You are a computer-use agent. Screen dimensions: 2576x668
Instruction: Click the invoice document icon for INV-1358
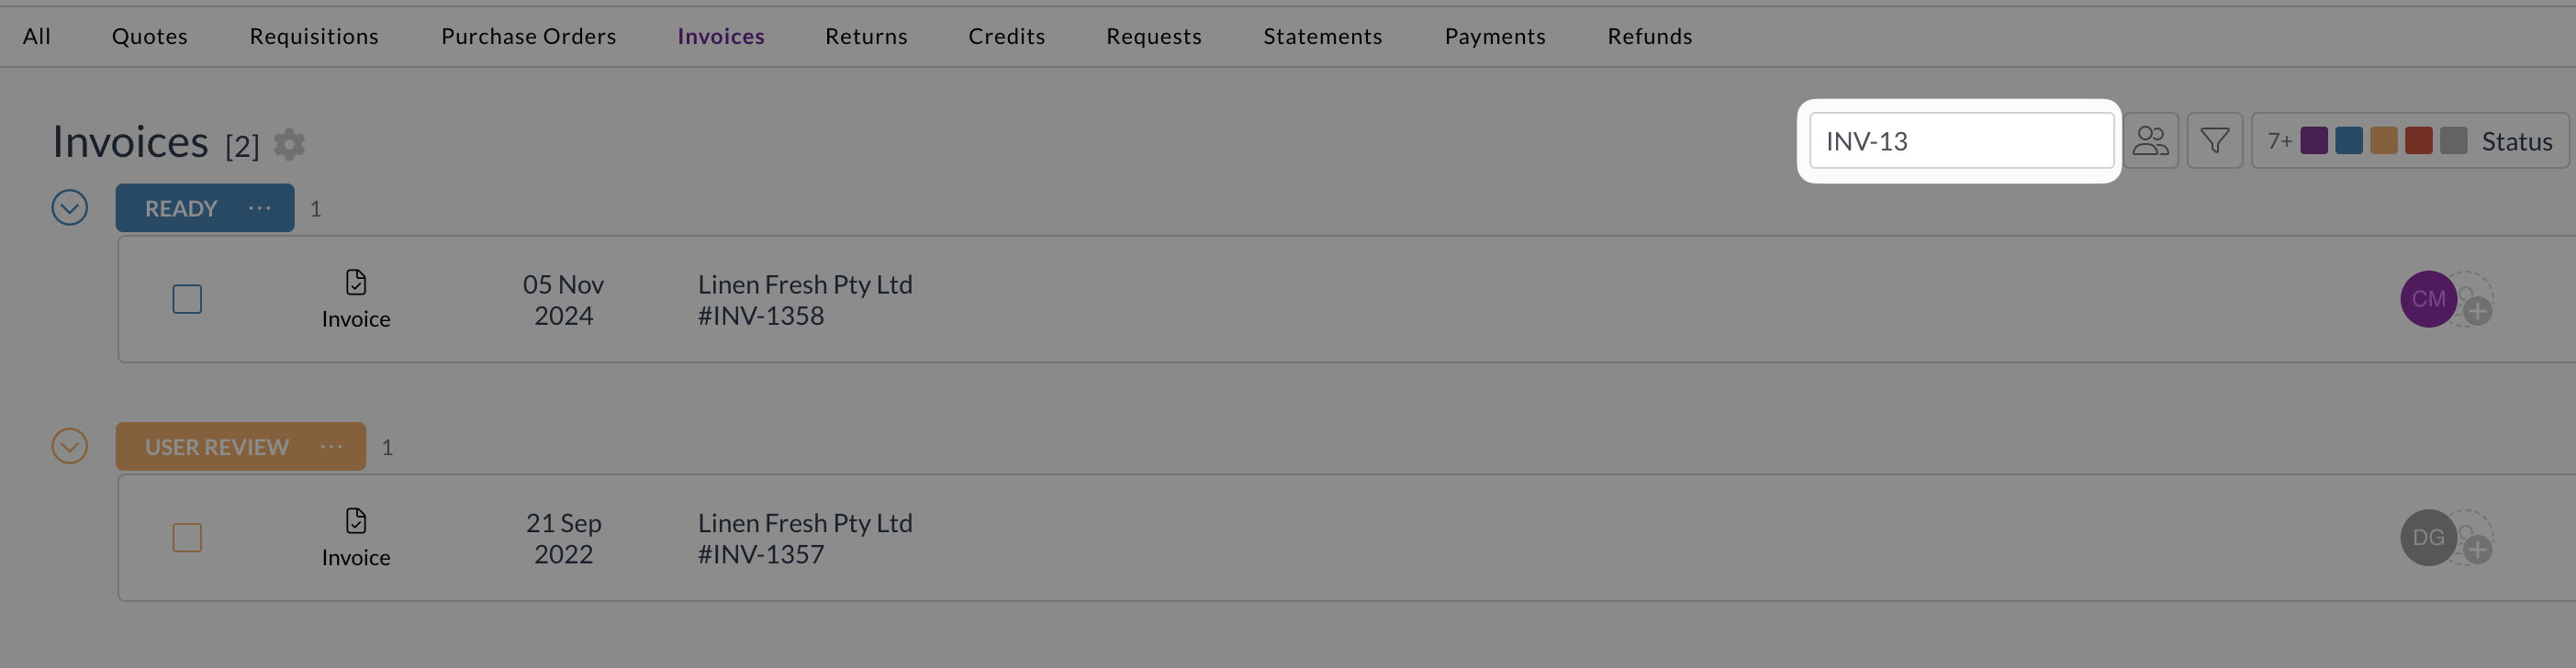356,283
